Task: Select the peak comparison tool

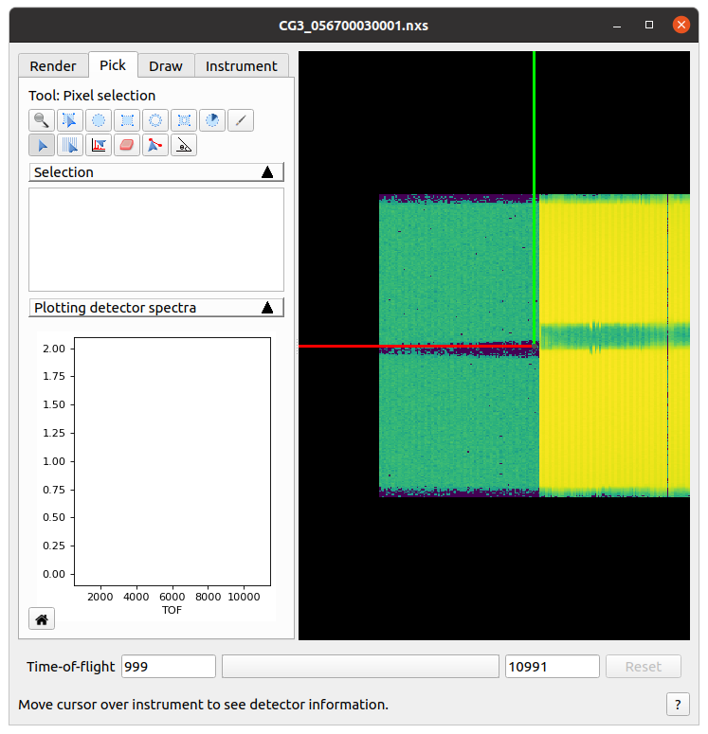Action: [x=155, y=145]
